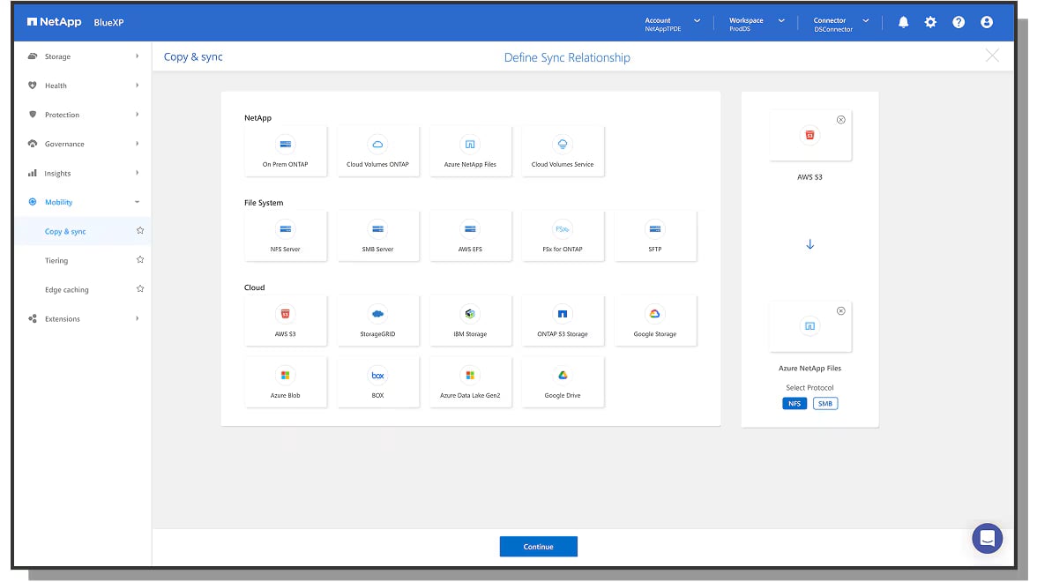Screen dimensions: 1037x582
Task: Collapse the Mobility menu
Action: (x=83, y=203)
